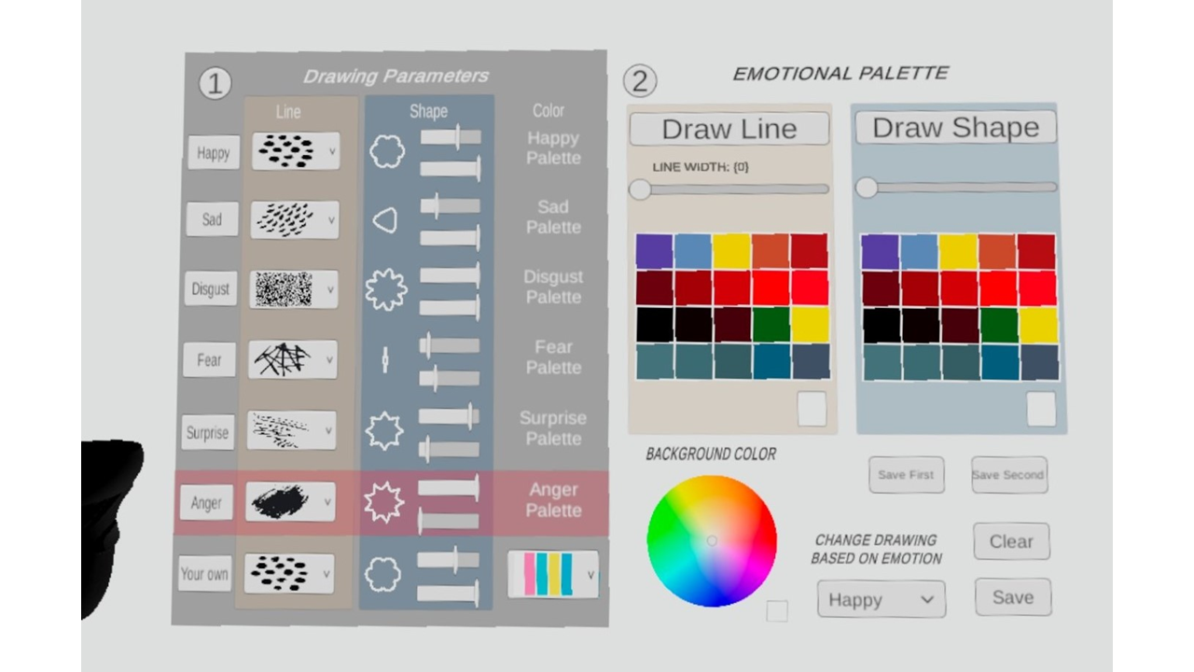Click the star shape icon in Surprise row

coord(384,430)
